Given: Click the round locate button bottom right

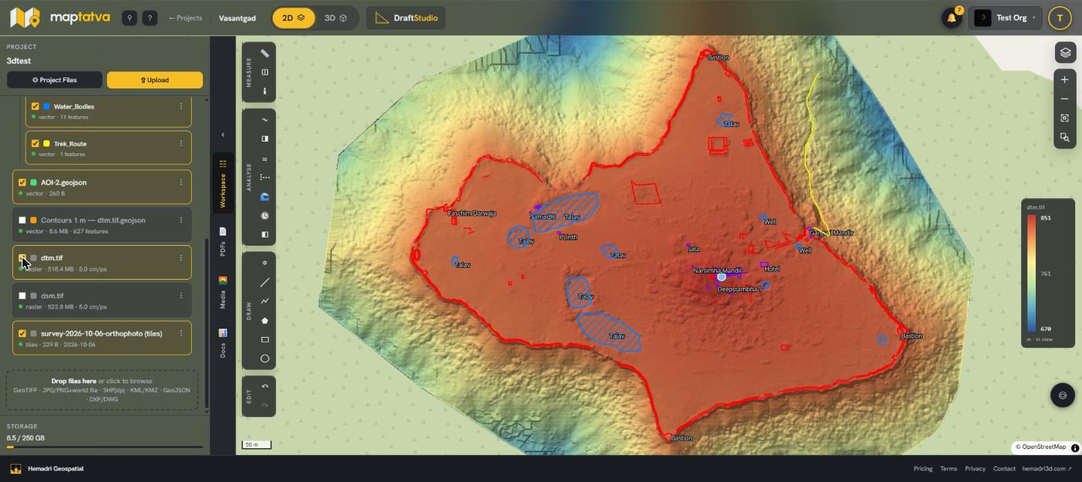Looking at the screenshot, I should [x=1063, y=395].
